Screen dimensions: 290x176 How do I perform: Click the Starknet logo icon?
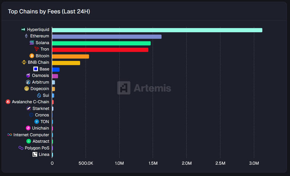pyautogui.click(x=29, y=108)
